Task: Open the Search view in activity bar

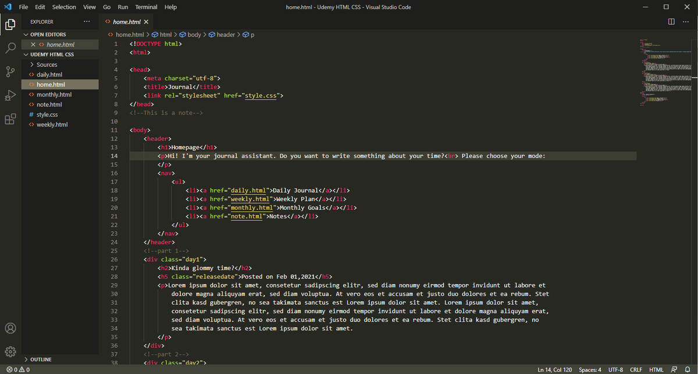Action: click(10, 48)
